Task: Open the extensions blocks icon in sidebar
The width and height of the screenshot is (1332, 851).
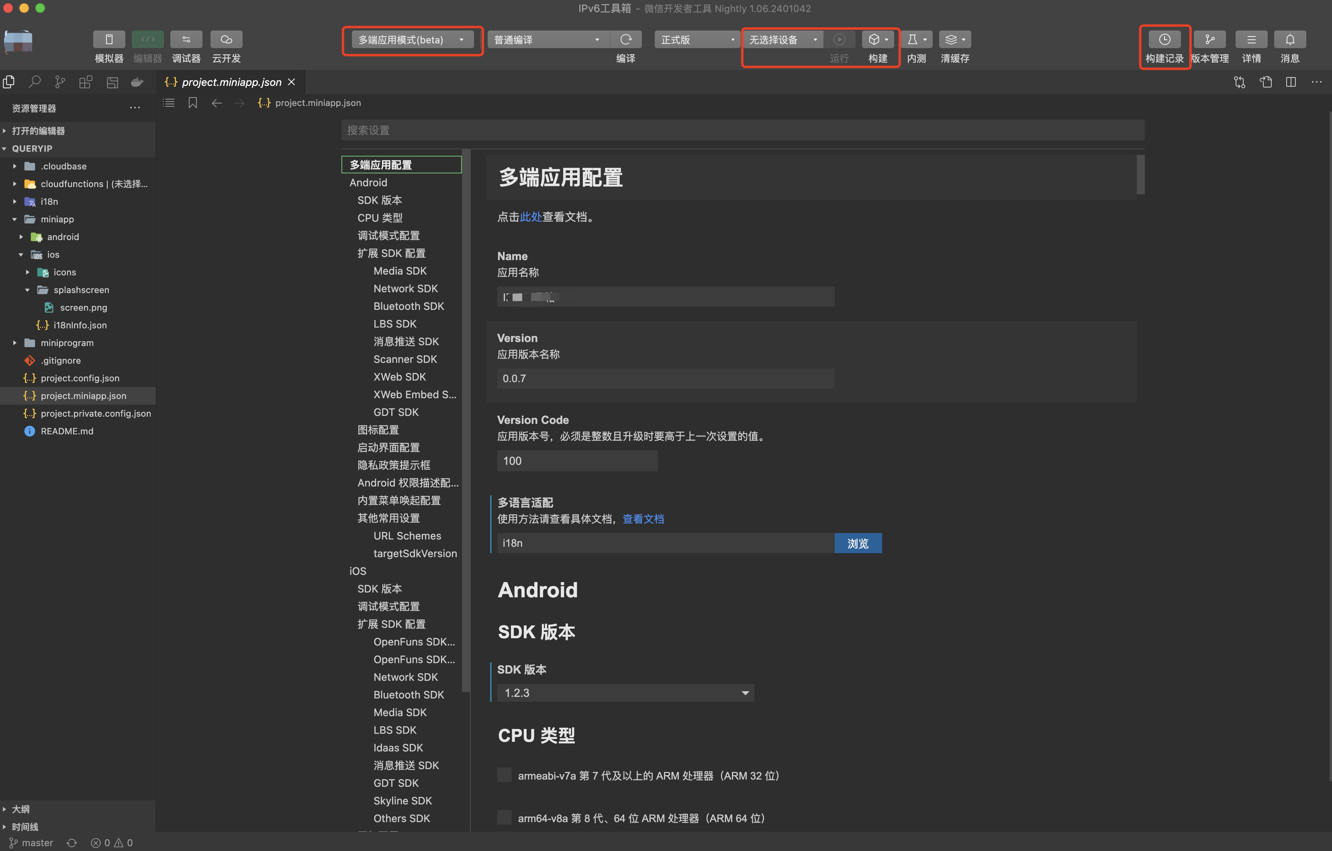Action: (86, 82)
